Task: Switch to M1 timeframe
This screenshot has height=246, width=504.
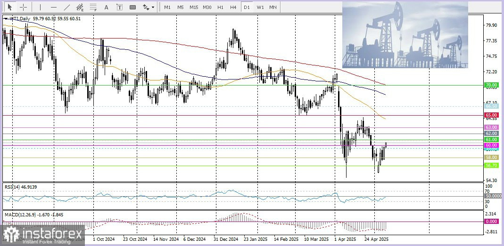Action: pos(167,7)
